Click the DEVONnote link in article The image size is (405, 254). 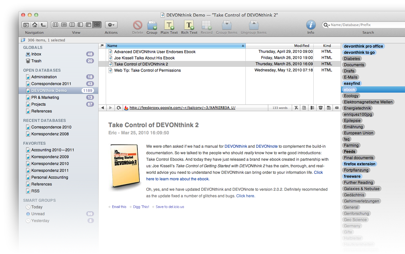coord(267,146)
